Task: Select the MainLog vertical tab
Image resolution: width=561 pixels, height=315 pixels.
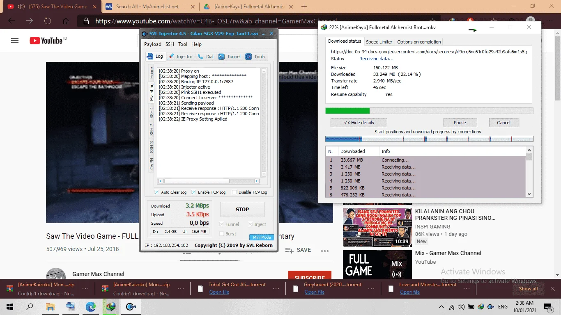Action: coord(152,92)
